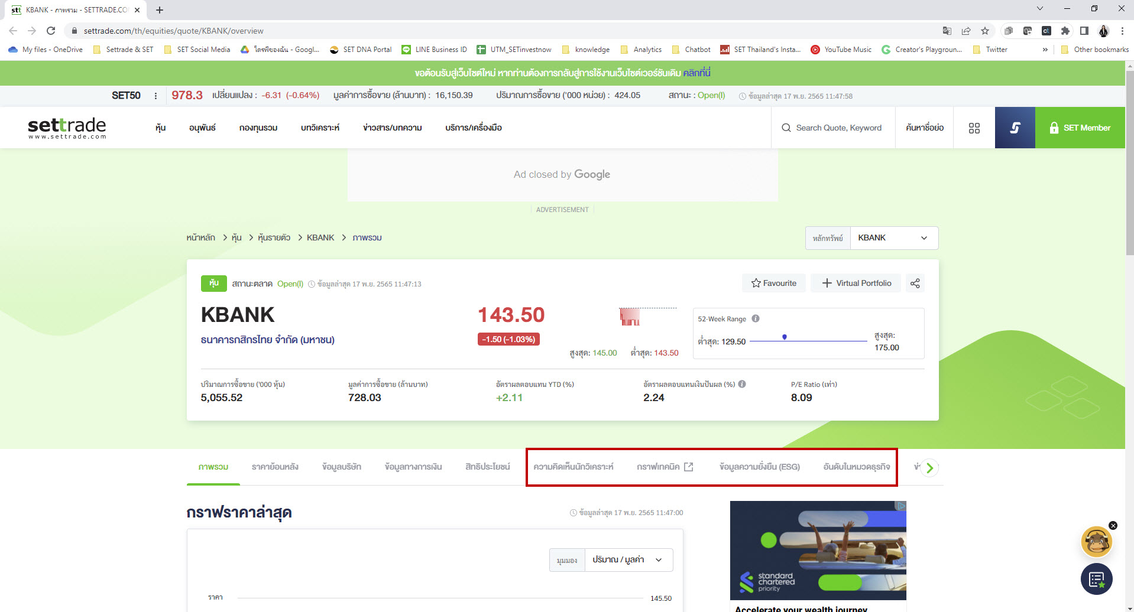Toggle Favourite star for KBANK
This screenshot has height=612, width=1134.
click(x=773, y=283)
